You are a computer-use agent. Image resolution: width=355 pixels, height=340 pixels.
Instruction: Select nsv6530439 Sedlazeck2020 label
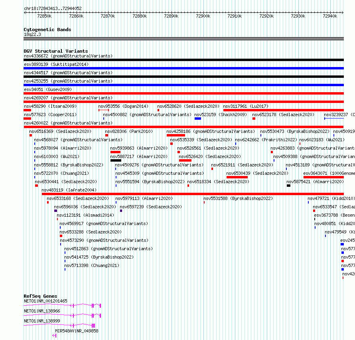(257, 173)
